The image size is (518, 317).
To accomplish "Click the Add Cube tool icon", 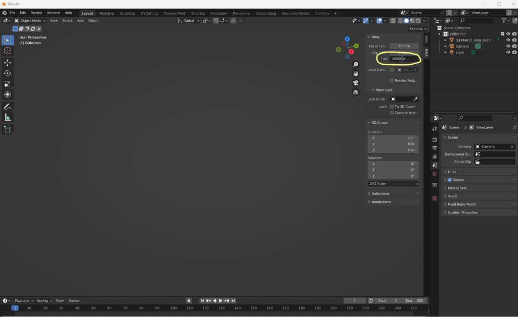I will [8, 129].
